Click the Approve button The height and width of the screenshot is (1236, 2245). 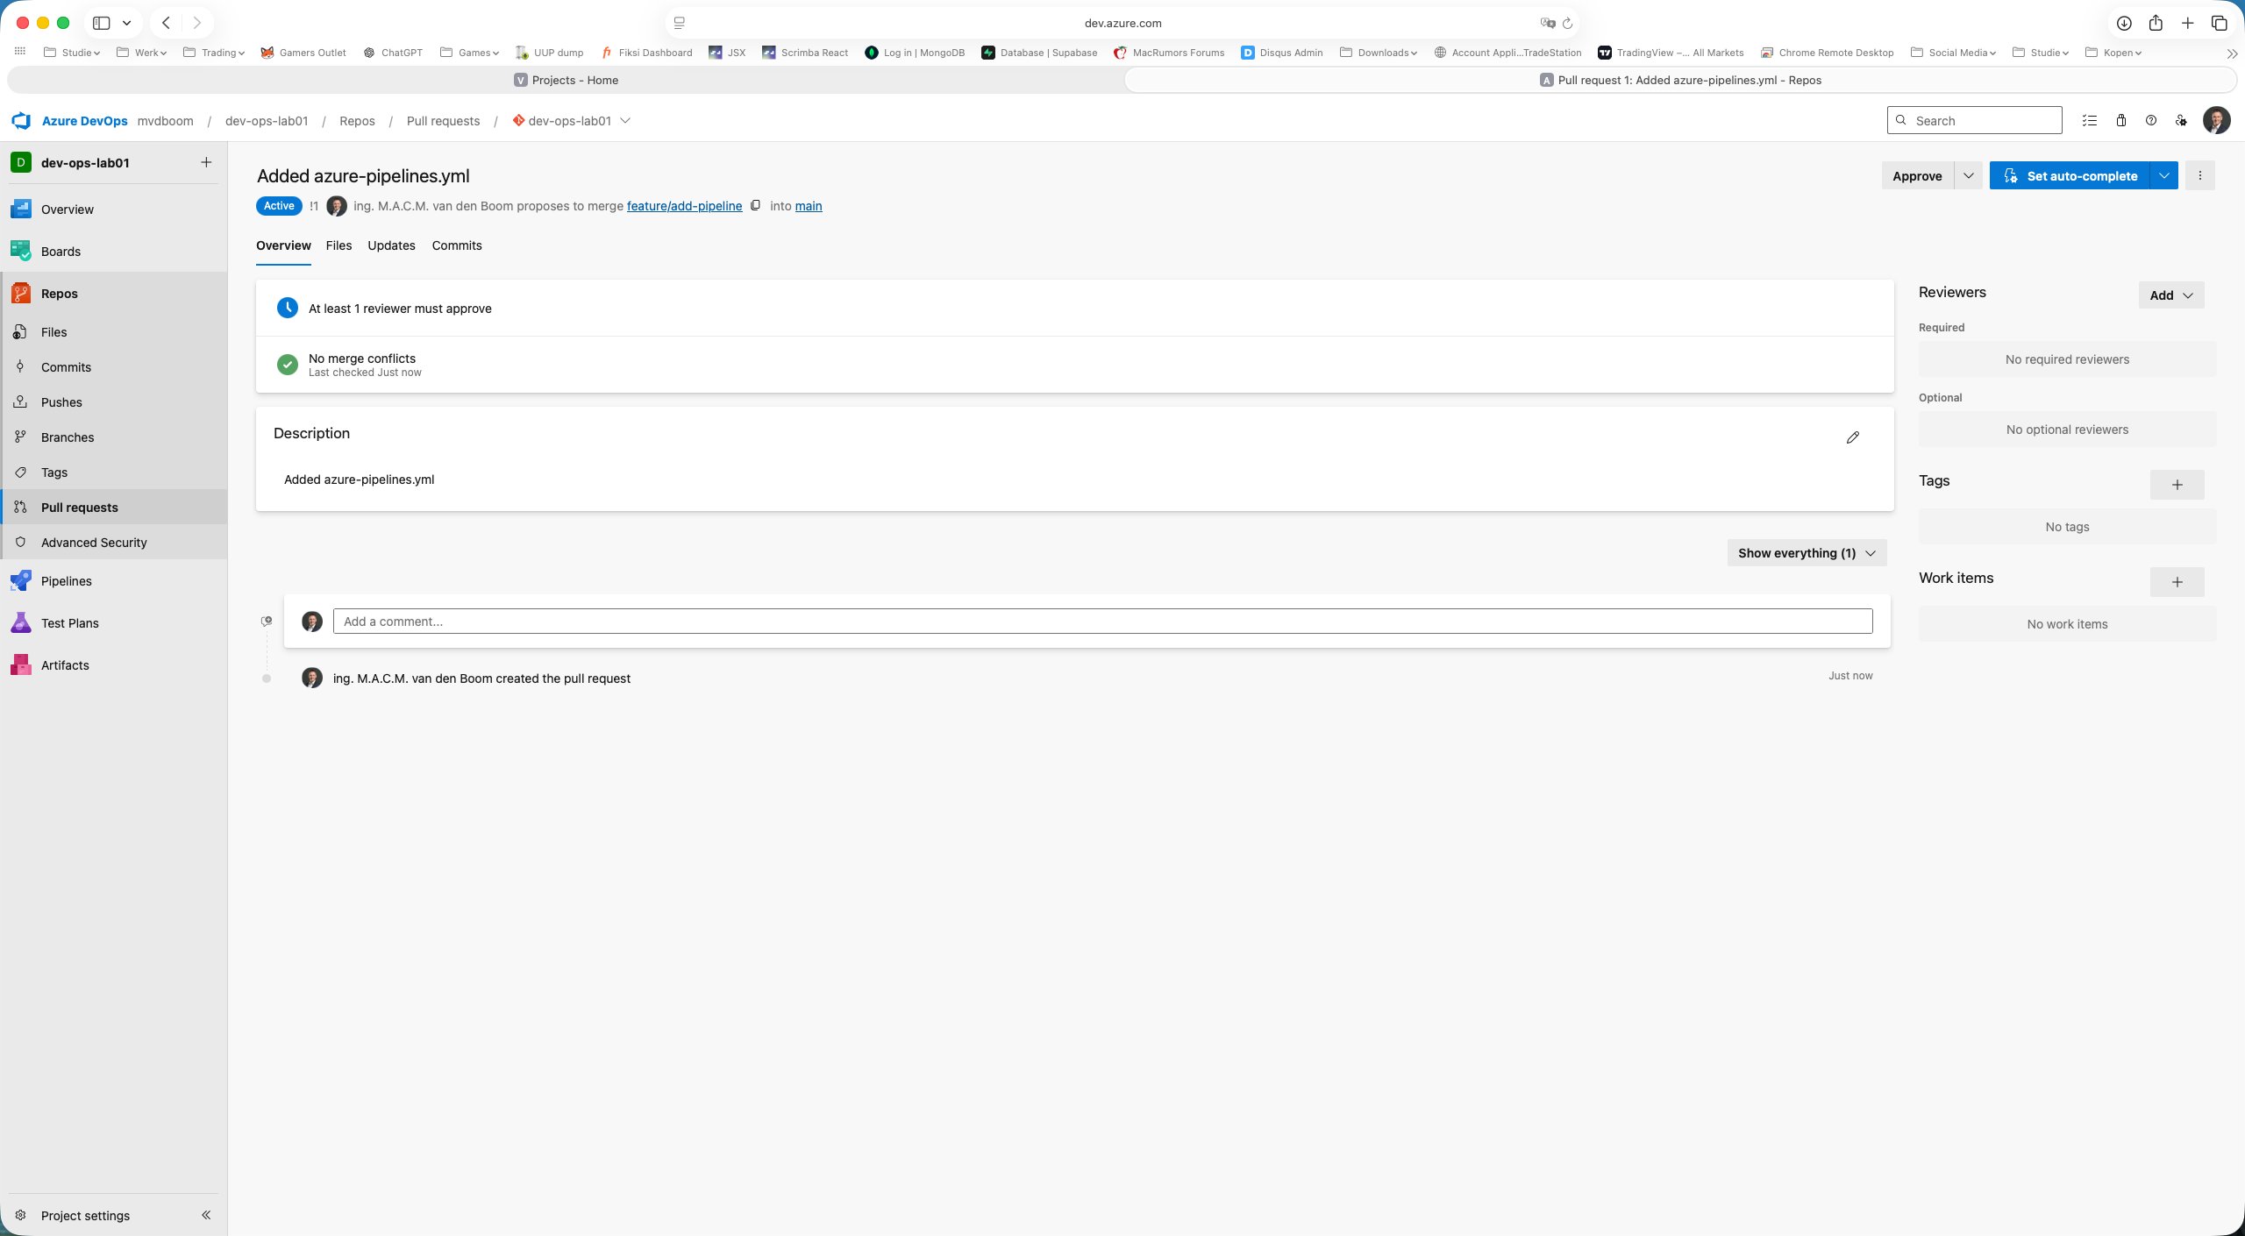click(1917, 174)
